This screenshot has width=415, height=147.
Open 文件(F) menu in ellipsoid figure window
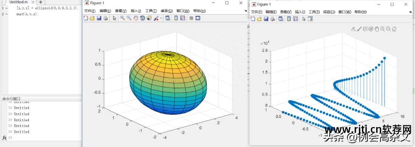(x=90, y=11)
